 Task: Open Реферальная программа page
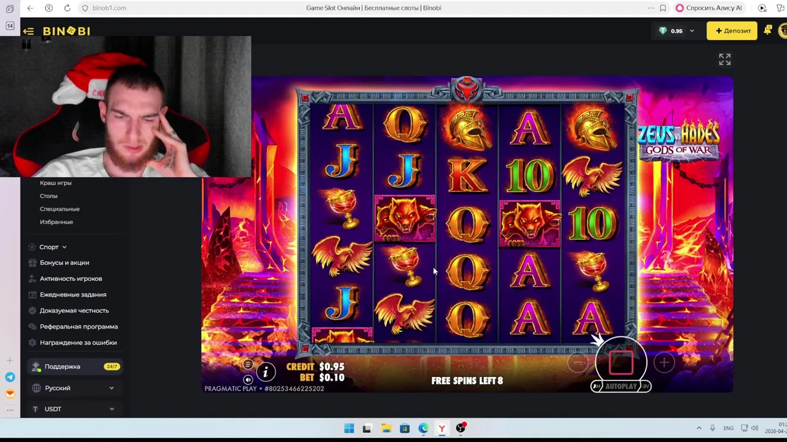[x=79, y=327]
